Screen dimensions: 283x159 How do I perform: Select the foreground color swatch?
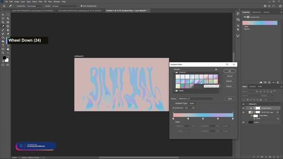pyautogui.click(x=4, y=58)
